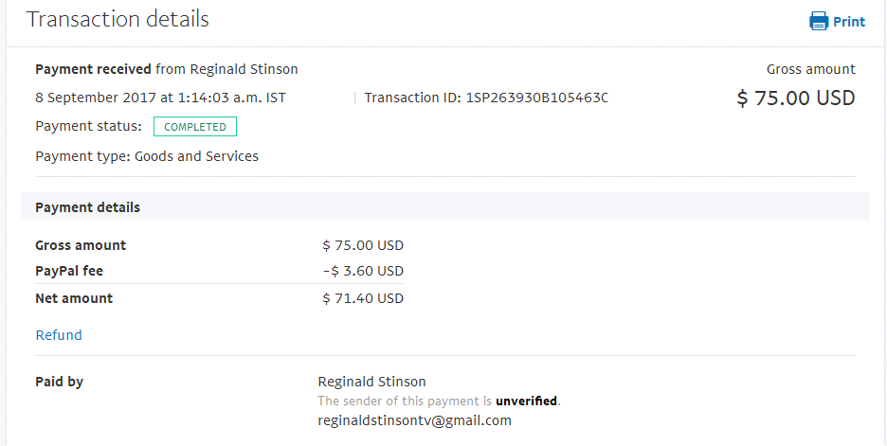Click Payment received from Reginald Stinson text
887x446 pixels.
pyautogui.click(x=167, y=69)
